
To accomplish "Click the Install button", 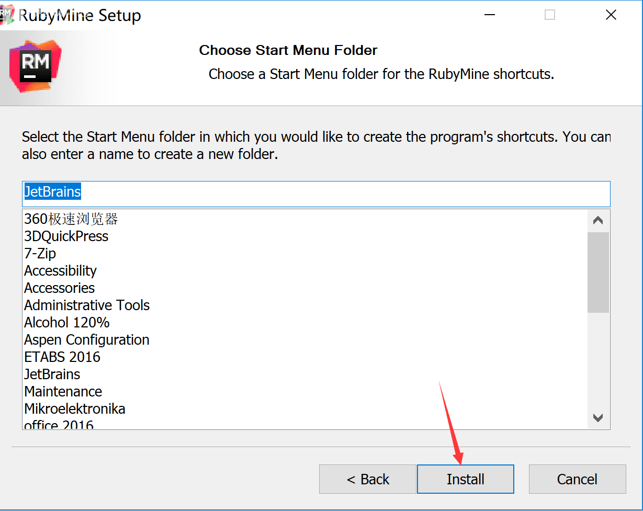I will pyautogui.click(x=466, y=479).
